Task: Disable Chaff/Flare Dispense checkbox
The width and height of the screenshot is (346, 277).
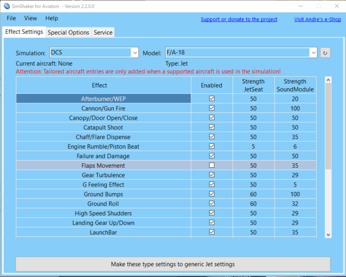Action: 211,137
